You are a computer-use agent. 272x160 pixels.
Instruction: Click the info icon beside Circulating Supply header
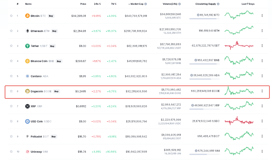pos(218,4)
